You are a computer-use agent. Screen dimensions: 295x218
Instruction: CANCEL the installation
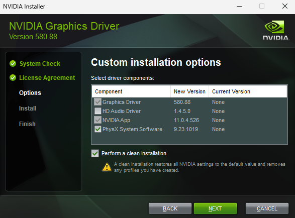pos(267,208)
